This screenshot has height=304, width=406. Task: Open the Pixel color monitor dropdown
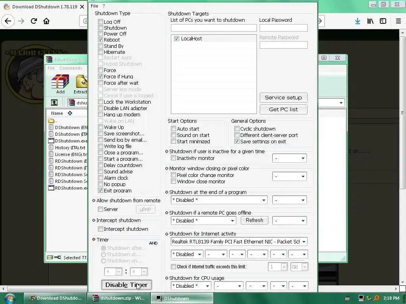coord(289,176)
